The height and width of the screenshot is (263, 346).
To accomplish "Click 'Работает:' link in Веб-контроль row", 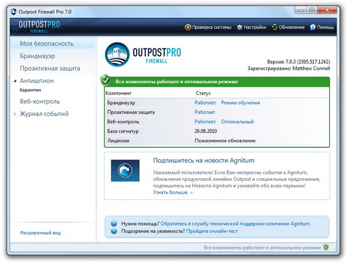I will (x=205, y=121).
